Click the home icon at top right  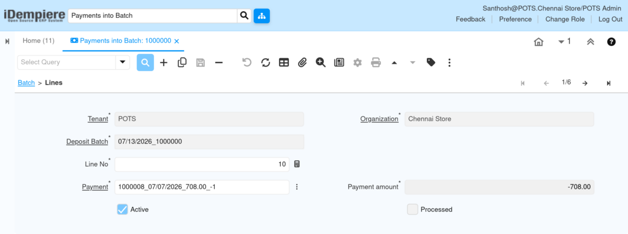click(x=538, y=42)
